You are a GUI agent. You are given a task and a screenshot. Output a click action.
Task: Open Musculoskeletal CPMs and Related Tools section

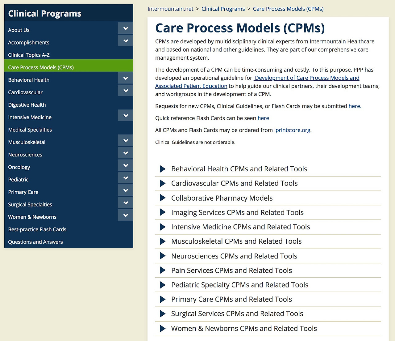tap(236, 241)
